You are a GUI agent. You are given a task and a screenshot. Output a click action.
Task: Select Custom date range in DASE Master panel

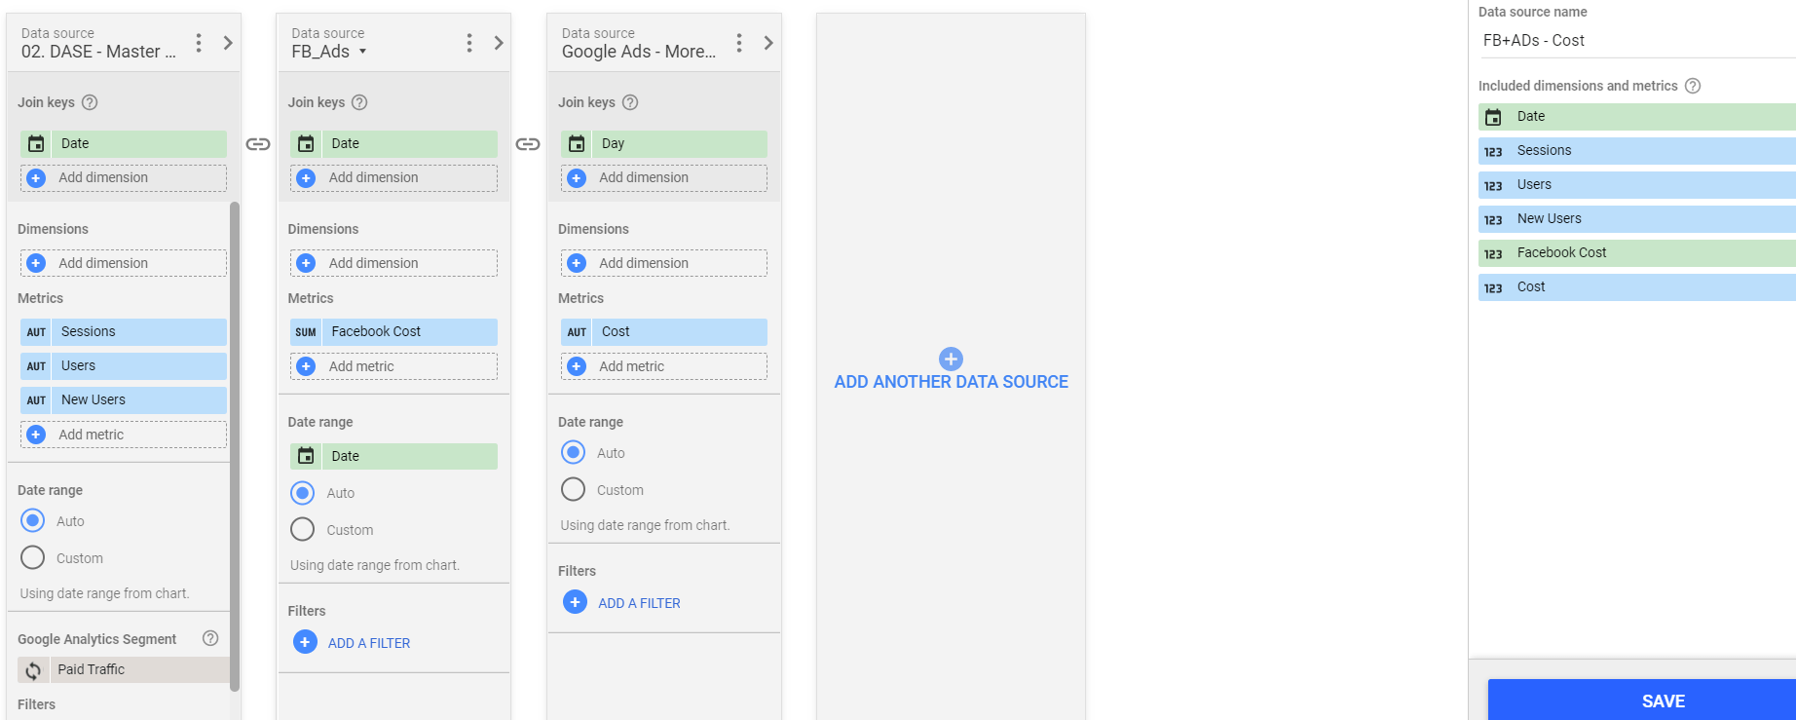coord(33,557)
